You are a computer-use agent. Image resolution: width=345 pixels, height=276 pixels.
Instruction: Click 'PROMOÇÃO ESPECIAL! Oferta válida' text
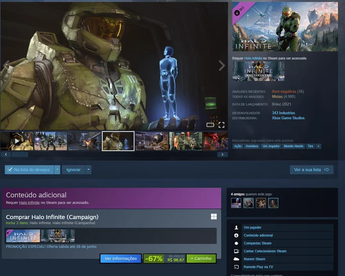click(51, 247)
